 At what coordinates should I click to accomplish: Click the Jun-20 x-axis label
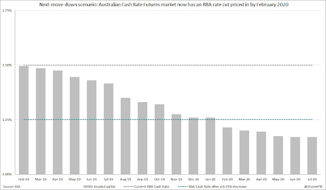(x=295, y=179)
